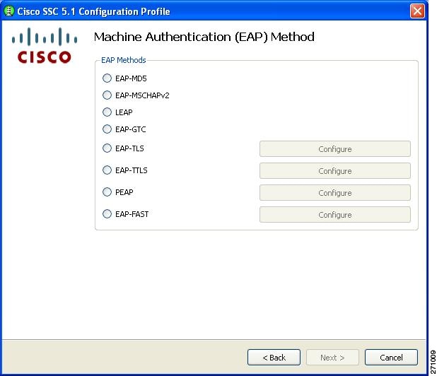The width and height of the screenshot is (437, 376).
Task: Choose the EAP-TTLS method
Action: pos(107,170)
